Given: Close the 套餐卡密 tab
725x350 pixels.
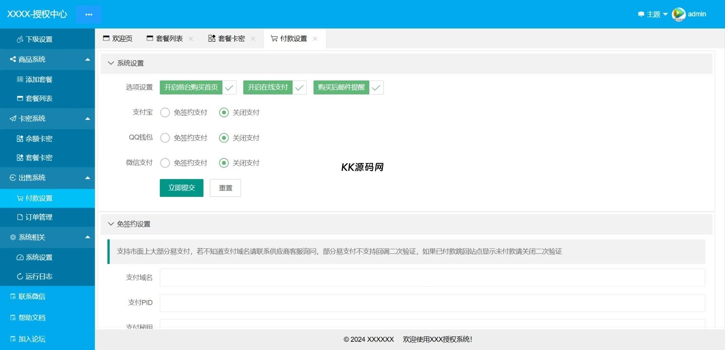Looking at the screenshot, I should pos(253,39).
